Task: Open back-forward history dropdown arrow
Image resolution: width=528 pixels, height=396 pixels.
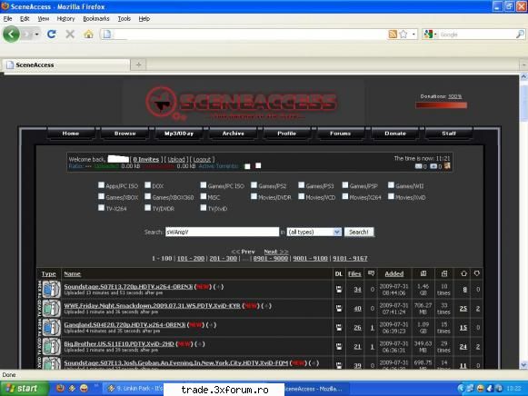Action: [36, 34]
